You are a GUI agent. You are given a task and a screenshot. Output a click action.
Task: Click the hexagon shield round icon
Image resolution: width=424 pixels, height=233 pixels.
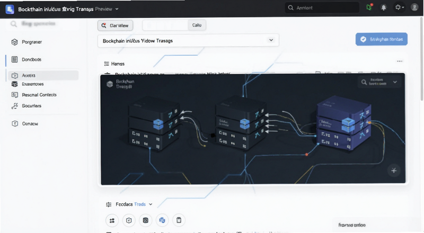pyautogui.click(x=129, y=221)
